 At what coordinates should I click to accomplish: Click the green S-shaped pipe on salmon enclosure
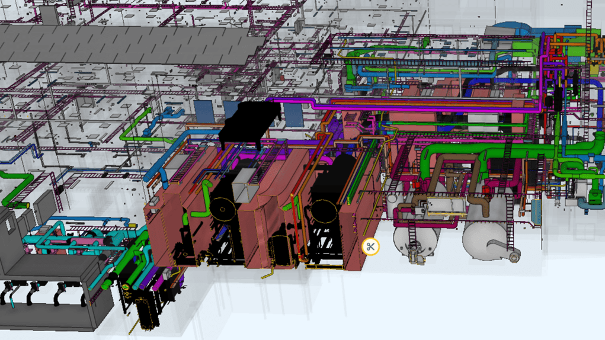point(206,194)
